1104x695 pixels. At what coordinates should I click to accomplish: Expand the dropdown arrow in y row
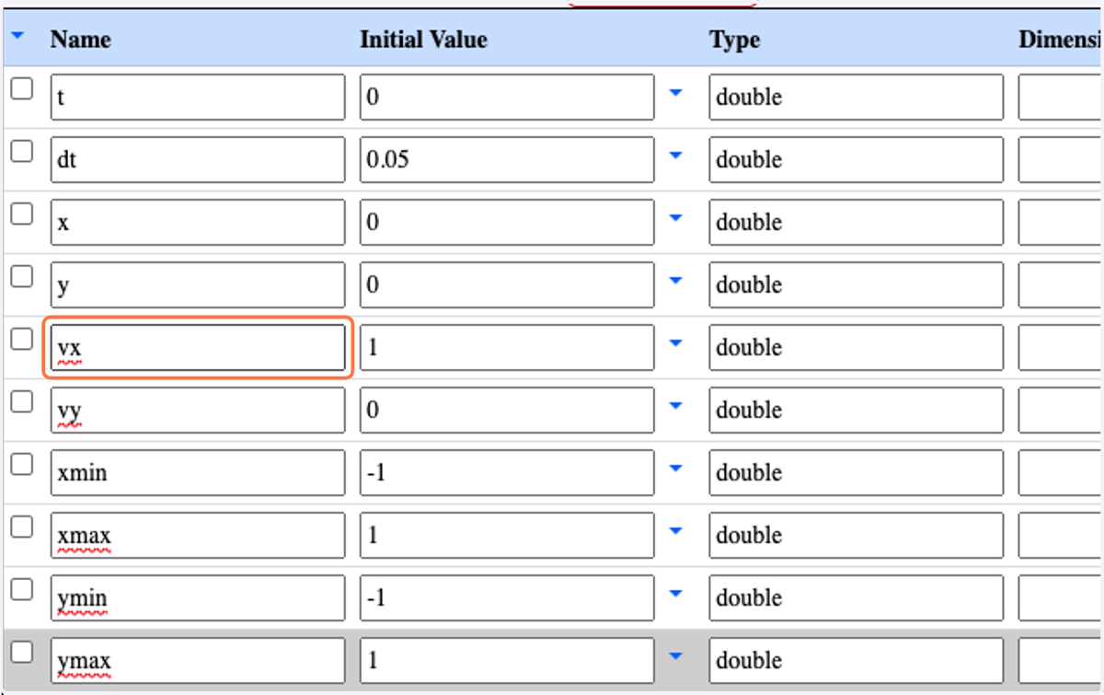[676, 281]
